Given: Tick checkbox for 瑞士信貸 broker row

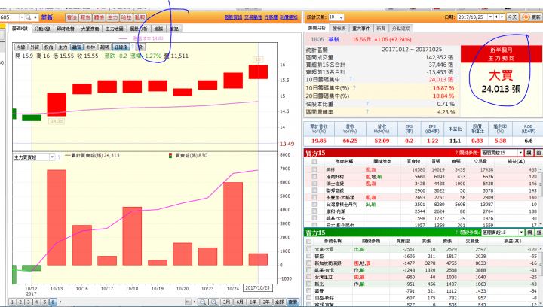Looking at the screenshot, I should tap(314, 184).
